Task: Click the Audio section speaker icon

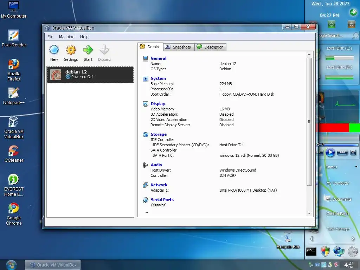Action: (x=145, y=165)
